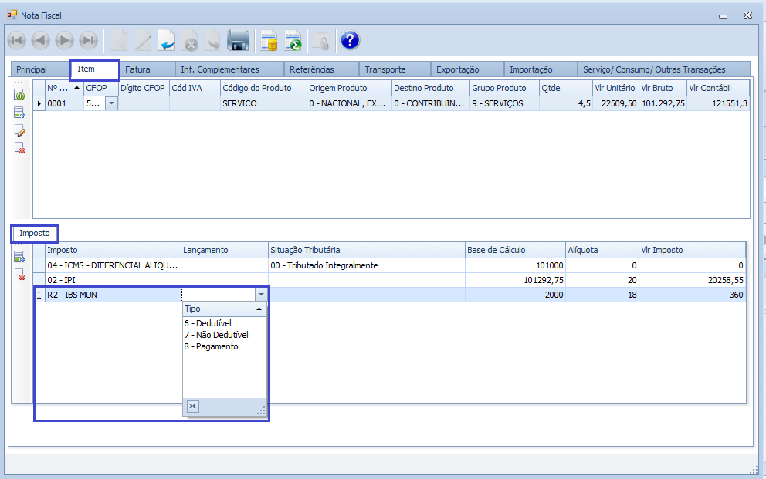This screenshot has width=766, height=479.
Task: Close the dropdown popup using its X button
Action: (193, 406)
